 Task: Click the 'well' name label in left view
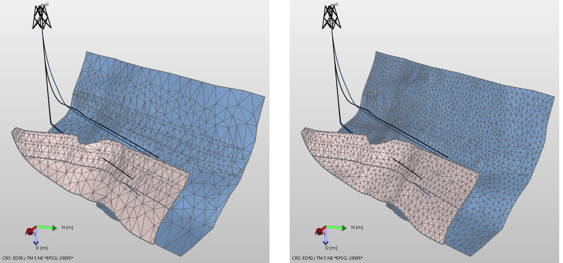pyautogui.click(x=45, y=5)
